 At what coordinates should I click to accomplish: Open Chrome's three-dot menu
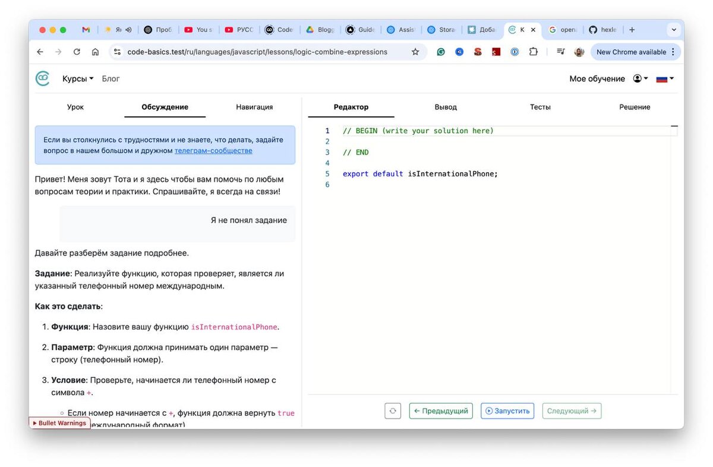pos(673,52)
